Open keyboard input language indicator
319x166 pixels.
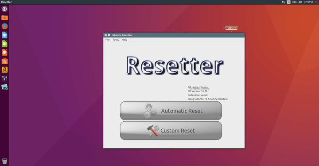[289, 2]
